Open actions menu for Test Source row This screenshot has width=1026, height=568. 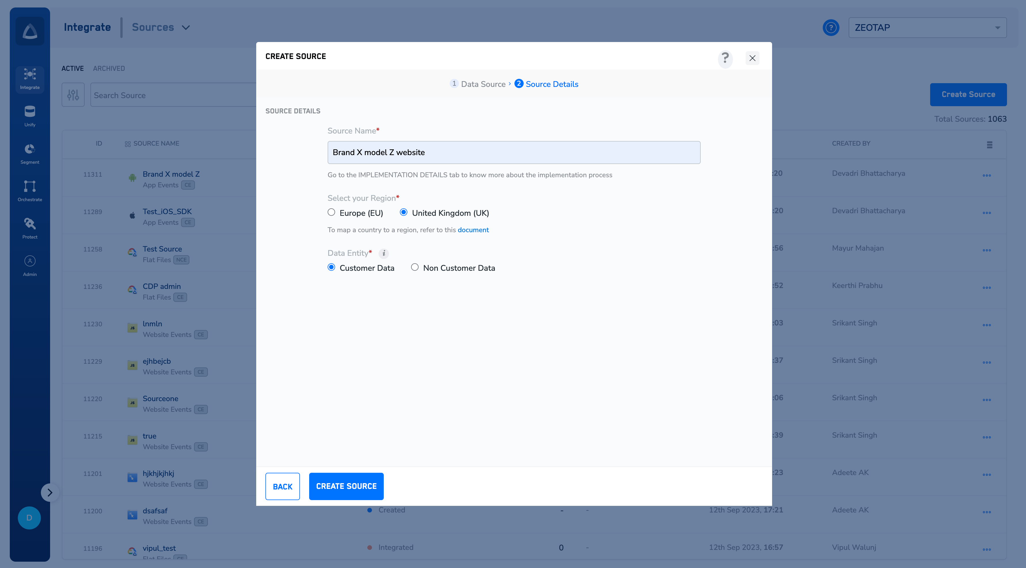point(987,250)
